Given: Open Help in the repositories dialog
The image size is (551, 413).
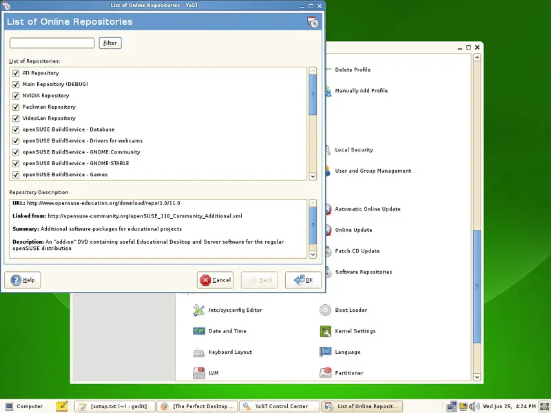Looking at the screenshot, I should click(23, 280).
